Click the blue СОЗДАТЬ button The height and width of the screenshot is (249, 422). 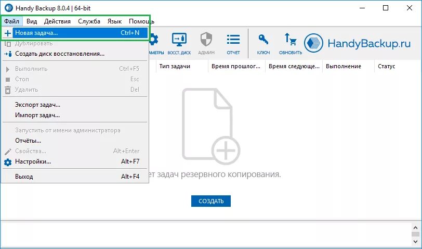[211, 201]
